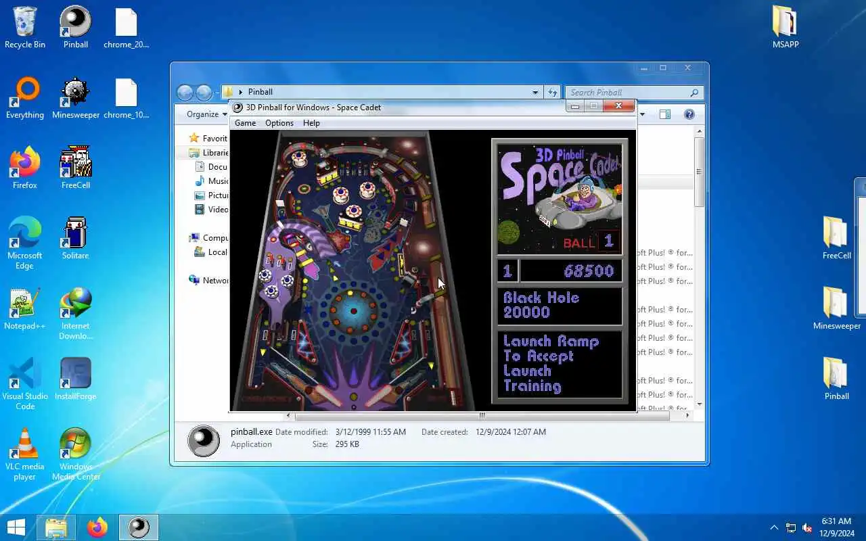Expand the address bar history dropdown
The image size is (866, 541).
[x=535, y=93]
